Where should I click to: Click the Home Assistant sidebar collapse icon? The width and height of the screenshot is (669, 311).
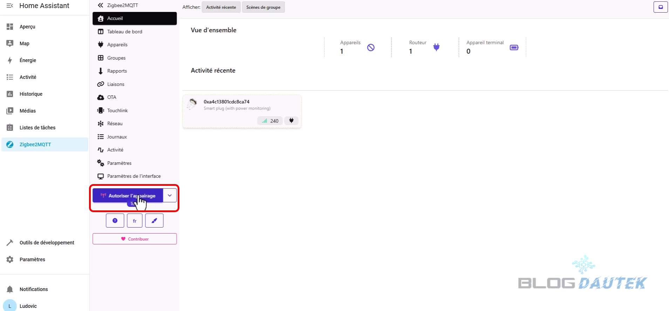(x=10, y=6)
